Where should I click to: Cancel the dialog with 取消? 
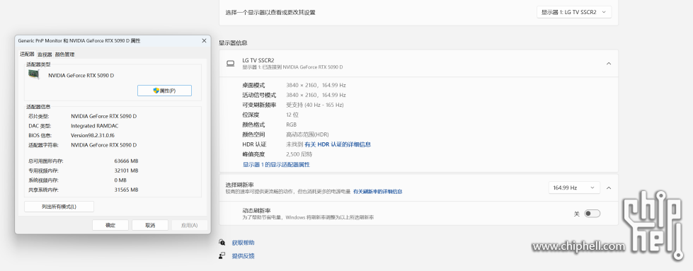[x=150, y=225]
